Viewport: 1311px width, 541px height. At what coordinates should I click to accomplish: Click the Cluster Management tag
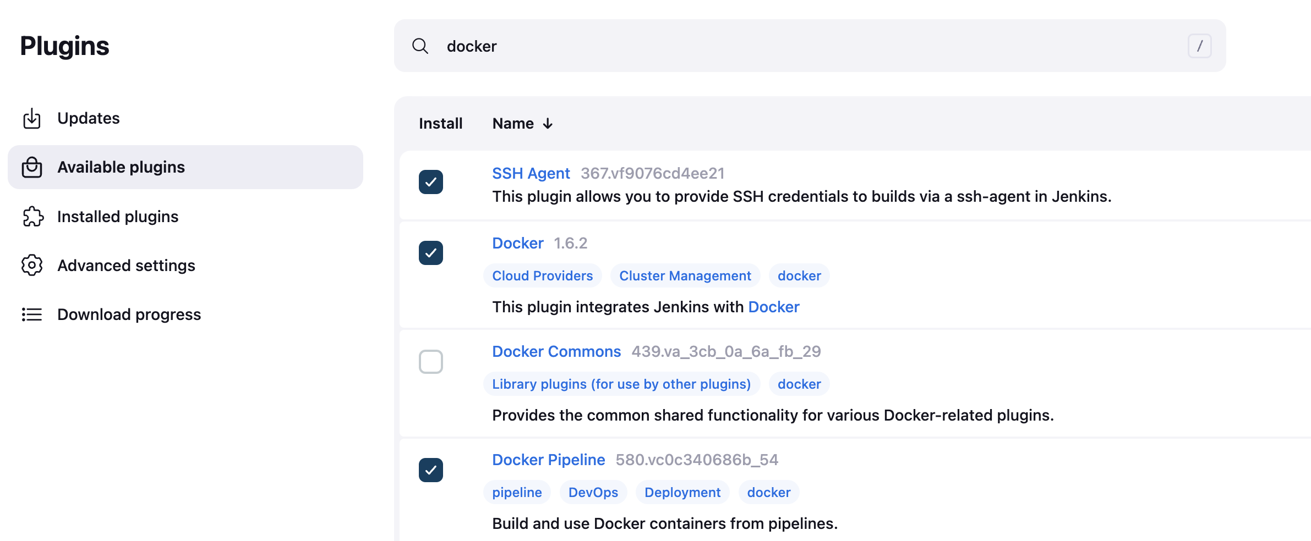[x=685, y=275]
